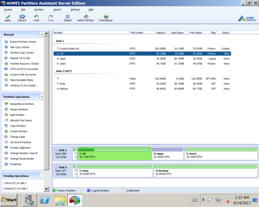259x207 pixels.
Task: Open partition Properties
Action: [13, 164]
